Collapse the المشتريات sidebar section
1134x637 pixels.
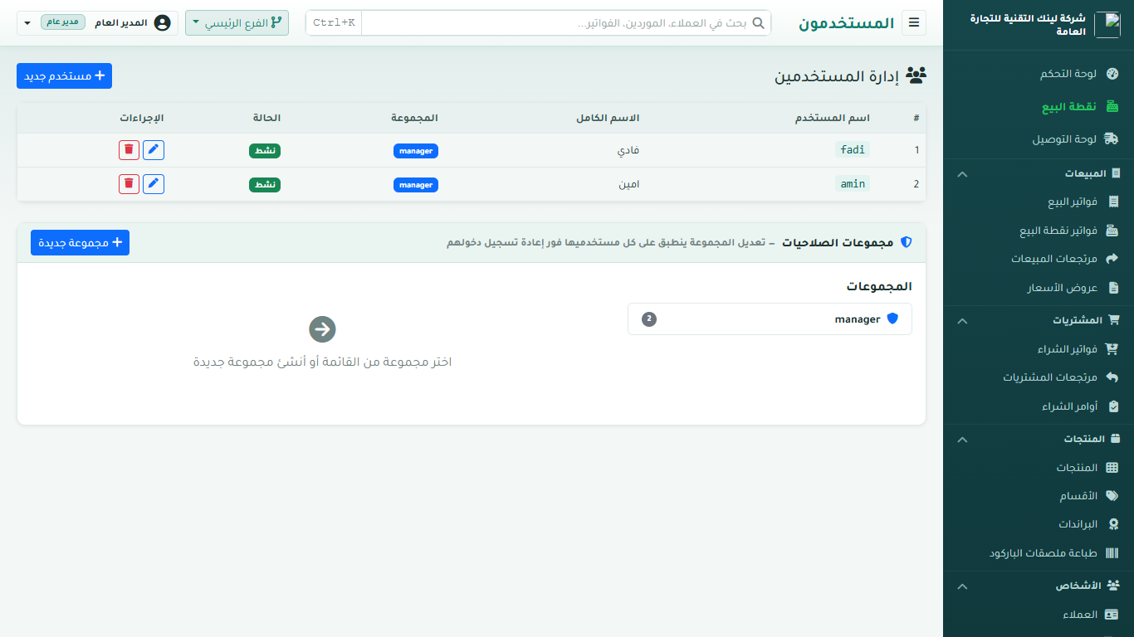click(1039, 320)
